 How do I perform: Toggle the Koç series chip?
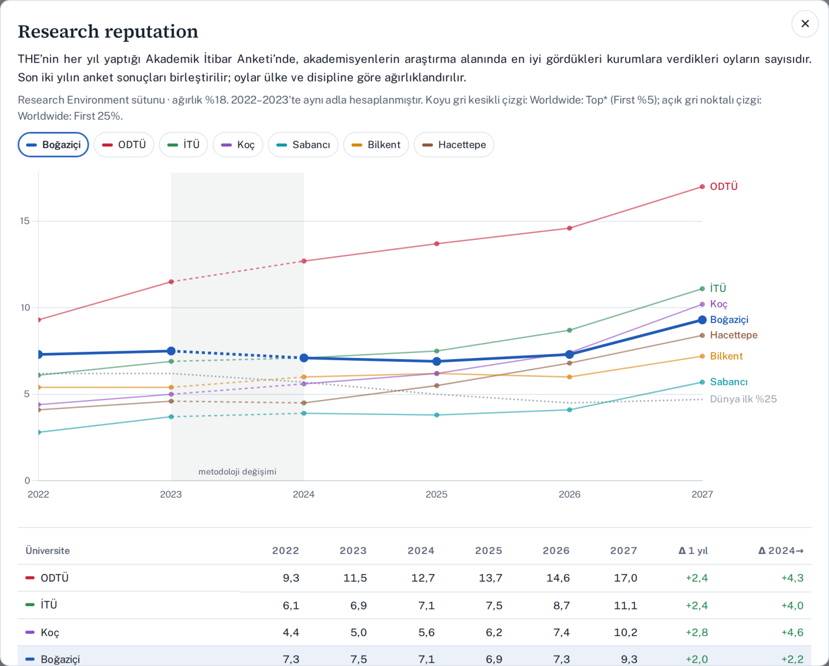point(238,145)
